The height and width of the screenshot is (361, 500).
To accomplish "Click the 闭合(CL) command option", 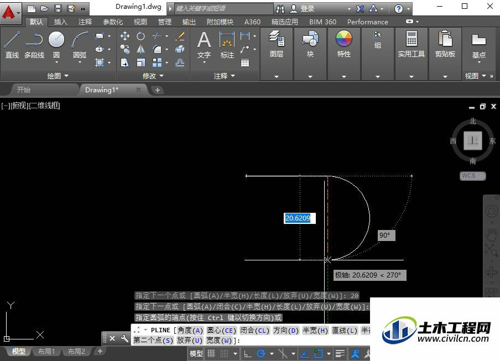I will click(255, 331).
